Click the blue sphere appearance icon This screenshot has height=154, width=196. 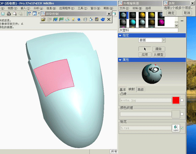[x=79, y=20]
